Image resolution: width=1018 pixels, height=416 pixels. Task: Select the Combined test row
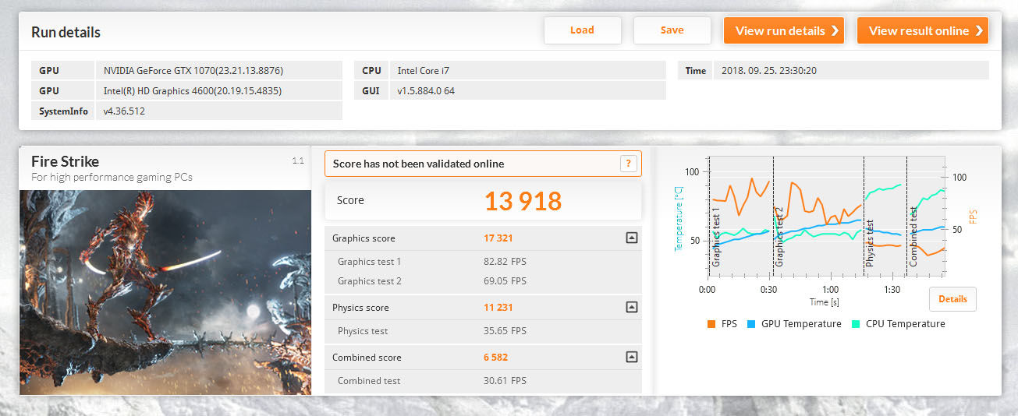tap(483, 381)
